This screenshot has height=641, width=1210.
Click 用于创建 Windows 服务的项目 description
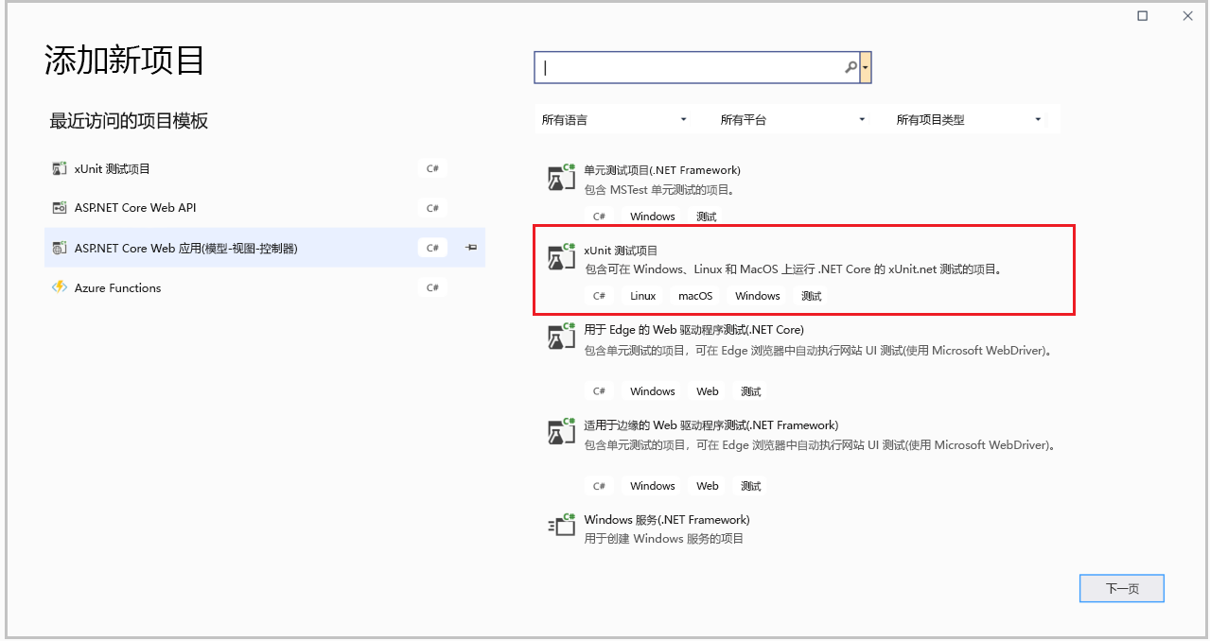click(x=664, y=539)
